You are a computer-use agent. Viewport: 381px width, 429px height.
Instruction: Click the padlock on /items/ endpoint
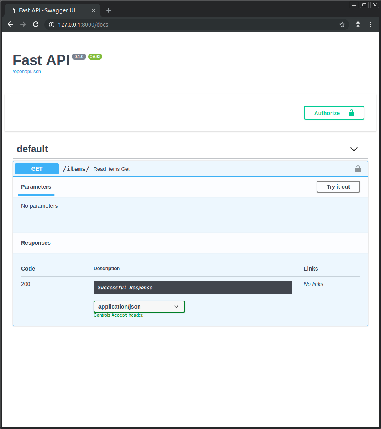pos(358,169)
